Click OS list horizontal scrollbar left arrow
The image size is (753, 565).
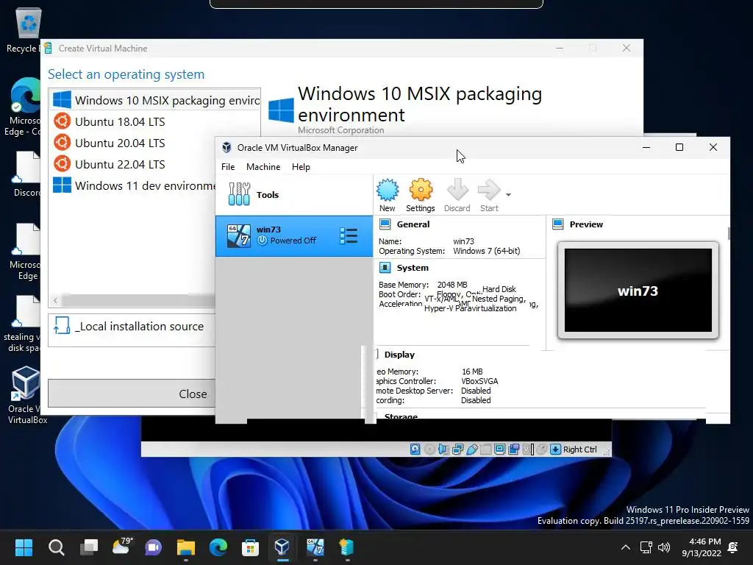(56, 300)
